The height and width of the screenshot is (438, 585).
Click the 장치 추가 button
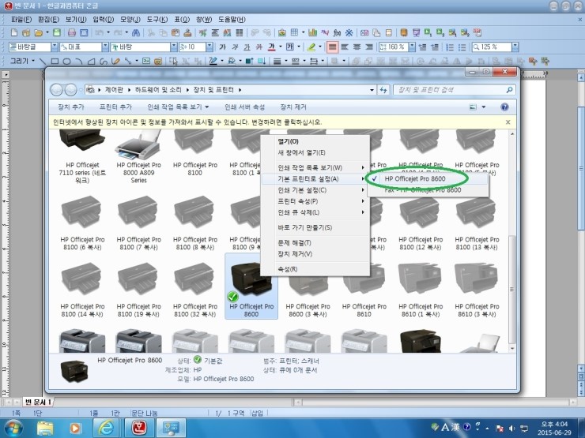(x=71, y=107)
